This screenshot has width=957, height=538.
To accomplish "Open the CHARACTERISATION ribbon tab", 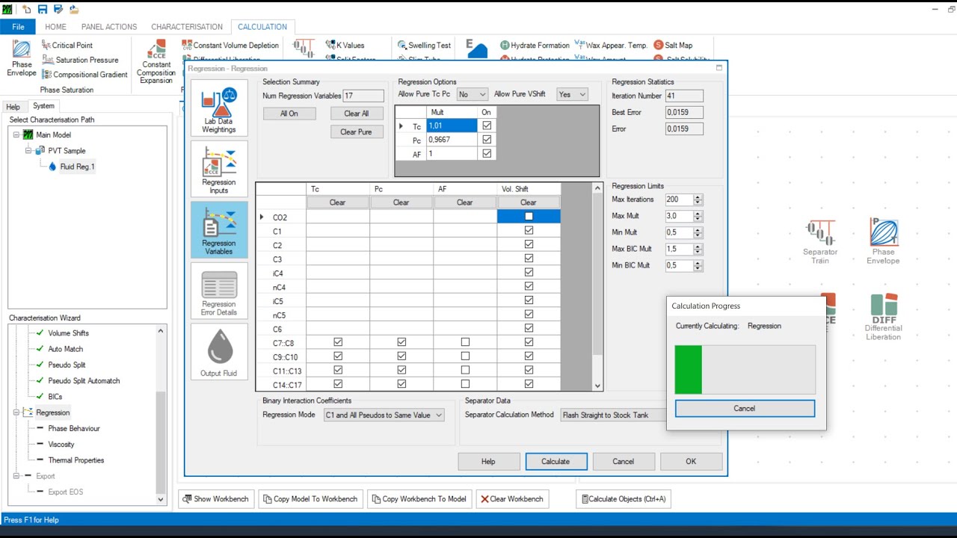I will point(187,27).
